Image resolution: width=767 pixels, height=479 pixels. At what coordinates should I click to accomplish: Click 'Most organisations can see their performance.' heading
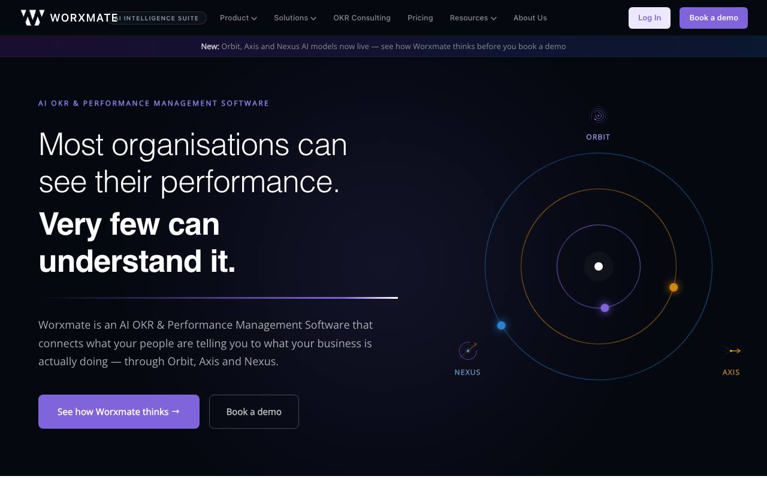[x=193, y=163]
